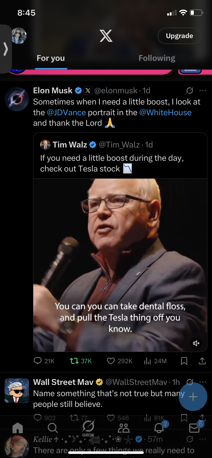Bookmark Elon Musk's post

(x=184, y=361)
